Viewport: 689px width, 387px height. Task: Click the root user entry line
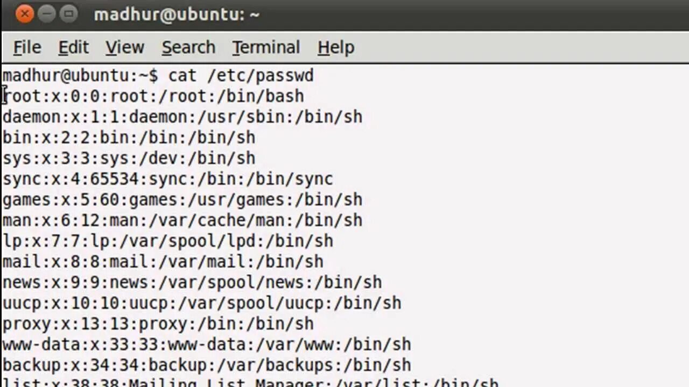[154, 96]
